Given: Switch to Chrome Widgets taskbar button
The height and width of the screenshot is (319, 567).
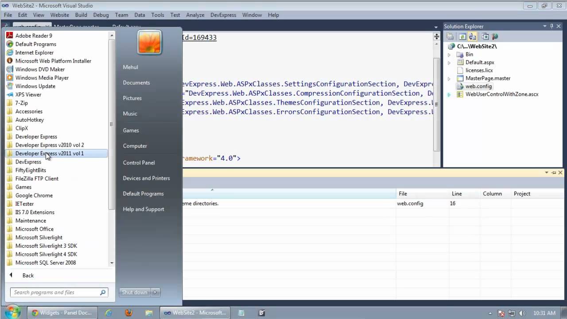Looking at the screenshot, I should click(x=62, y=313).
